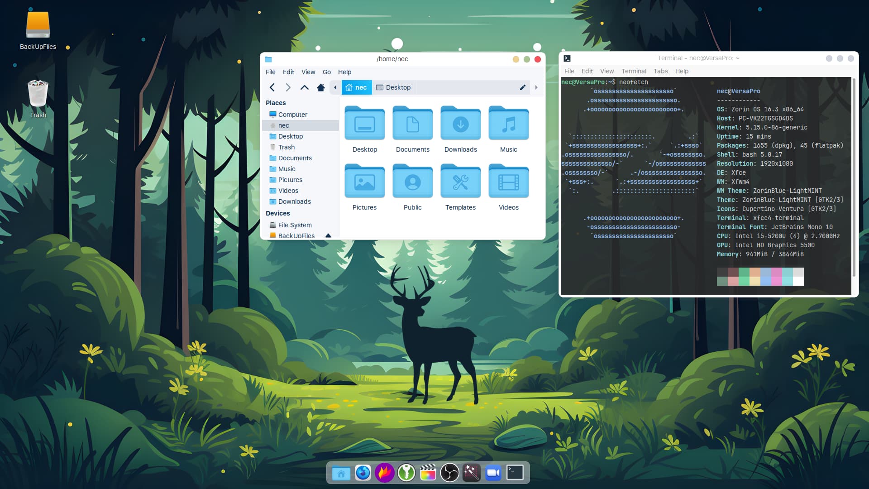
Task: Open the Downloads folder icon in the file view
Action: coord(460,124)
